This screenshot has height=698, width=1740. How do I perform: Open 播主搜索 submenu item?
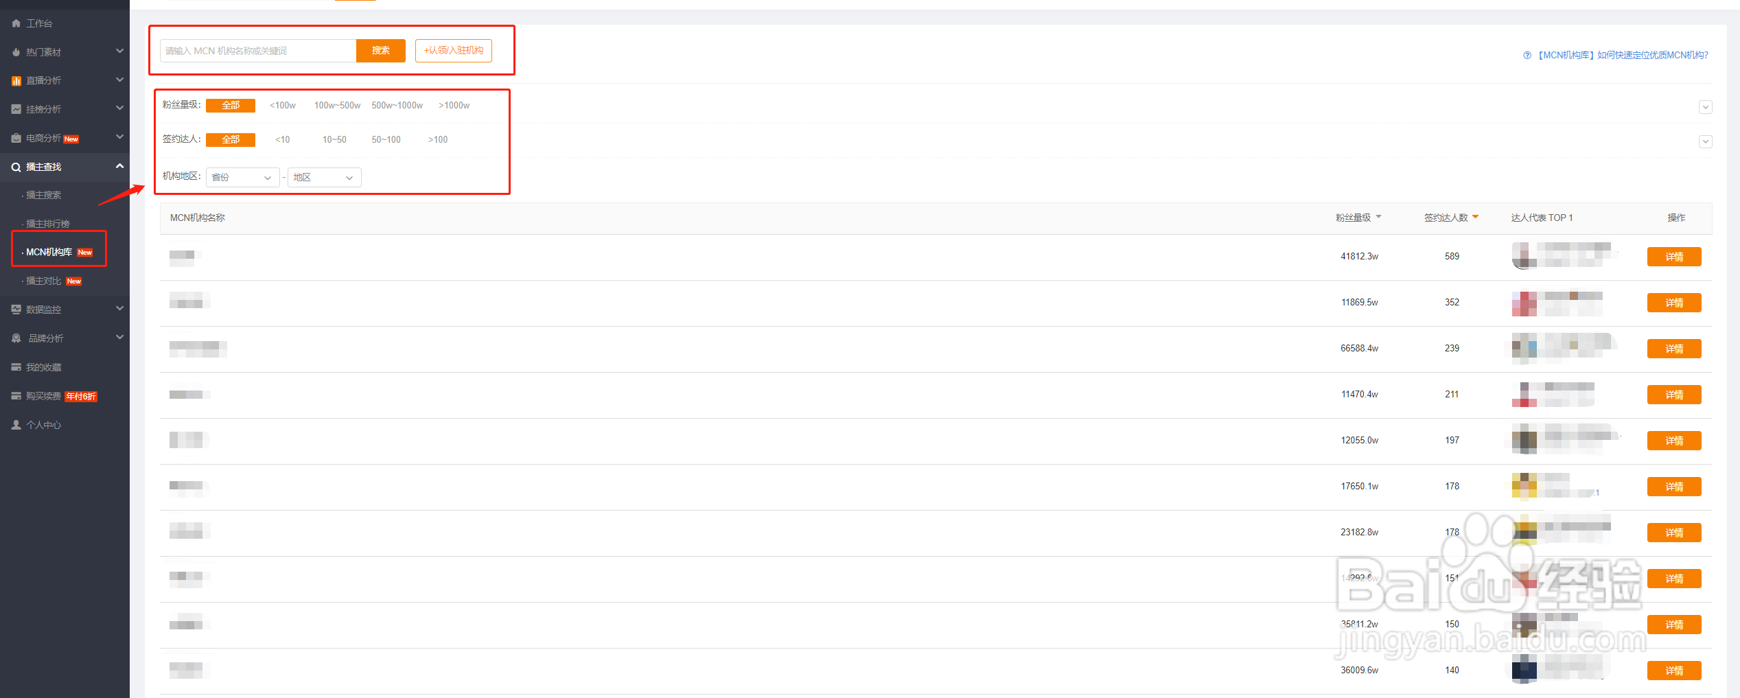click(x=44, y=196)
